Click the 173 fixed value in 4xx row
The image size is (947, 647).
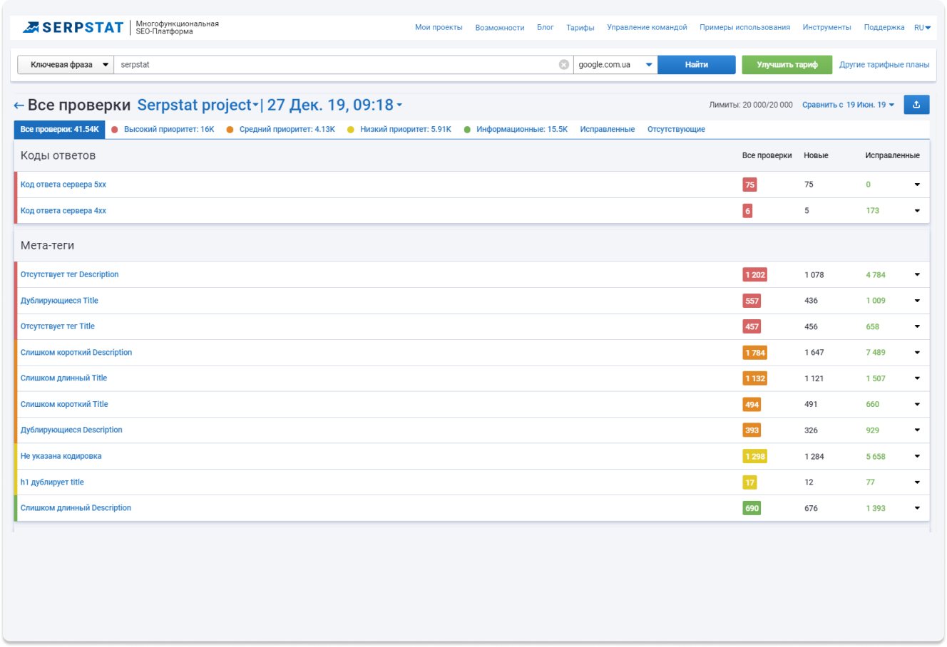coord(873,211)
